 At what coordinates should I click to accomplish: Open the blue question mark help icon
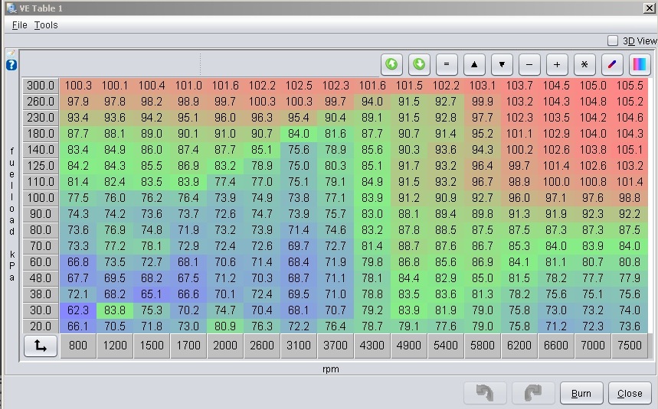(11, 65)
